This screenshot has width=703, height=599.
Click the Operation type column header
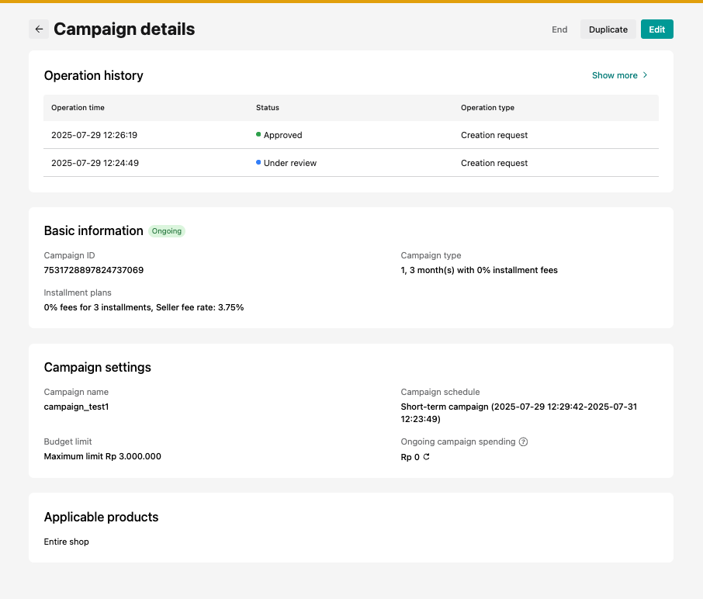(487, 108)
